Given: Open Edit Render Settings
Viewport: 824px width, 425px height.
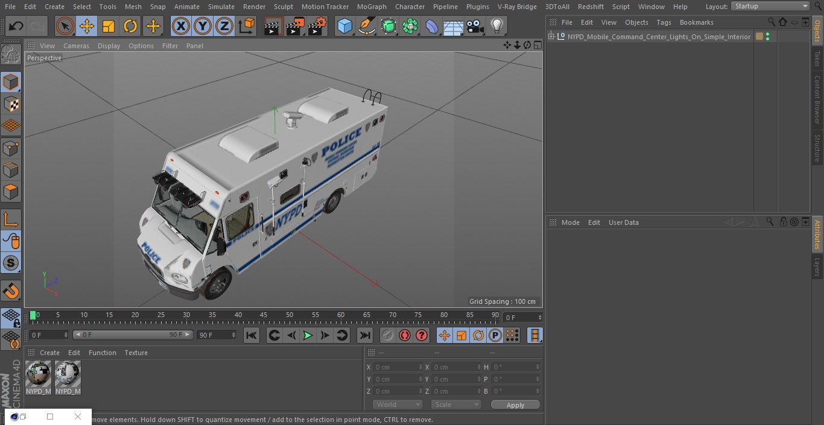Looking at the screenshot, I should tap(317, 26).
